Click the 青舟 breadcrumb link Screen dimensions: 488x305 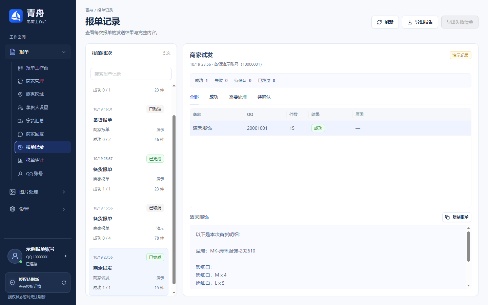tap(89, 10)
